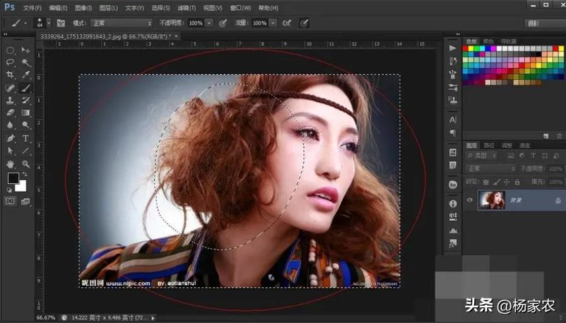The height and width of the screenshot is (323, 566).
Task: Select the Magic Wand tool
Action: click(x=26, y=63)
